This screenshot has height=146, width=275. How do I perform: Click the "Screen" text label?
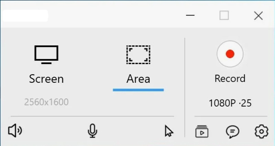click(x=46, y=79)
